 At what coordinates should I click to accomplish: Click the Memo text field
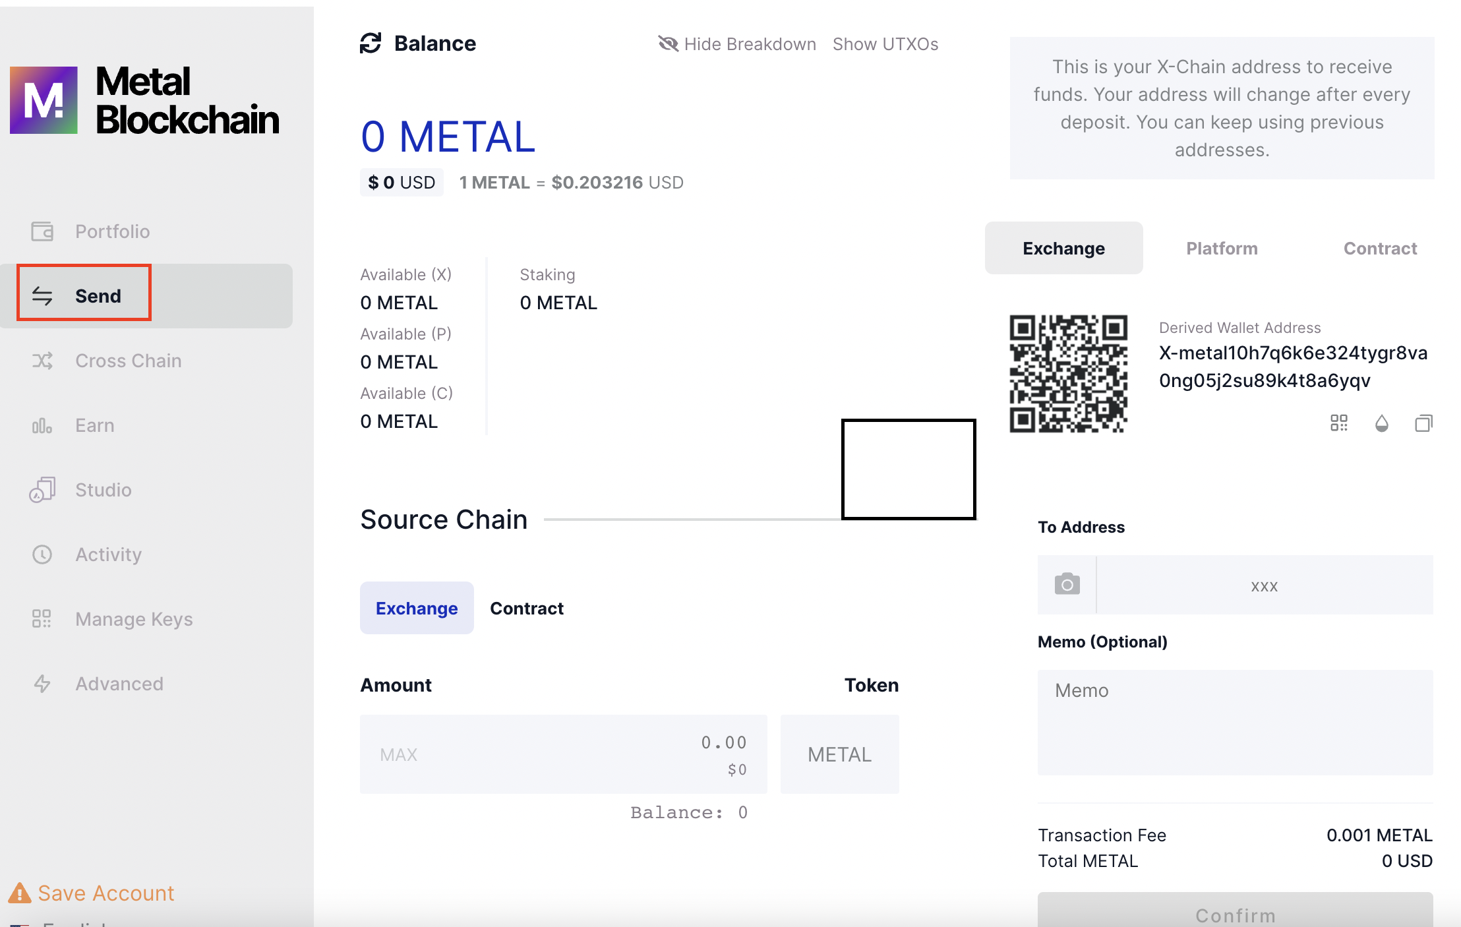[1234, 723]
